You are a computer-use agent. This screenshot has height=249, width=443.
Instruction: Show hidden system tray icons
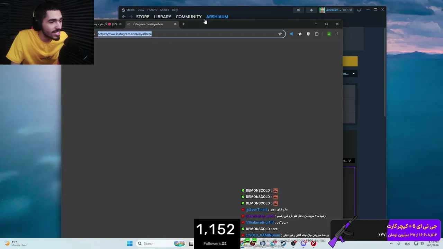[391, 243]
